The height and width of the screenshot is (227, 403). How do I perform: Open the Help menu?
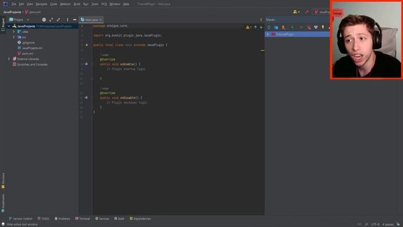pos(126,4)
